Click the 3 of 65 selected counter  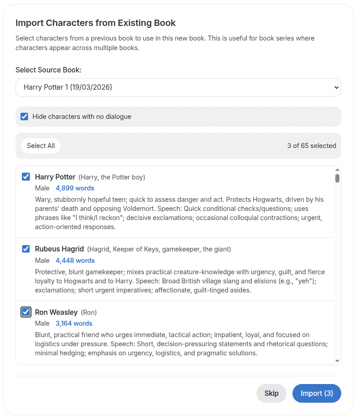click(312, 146)
